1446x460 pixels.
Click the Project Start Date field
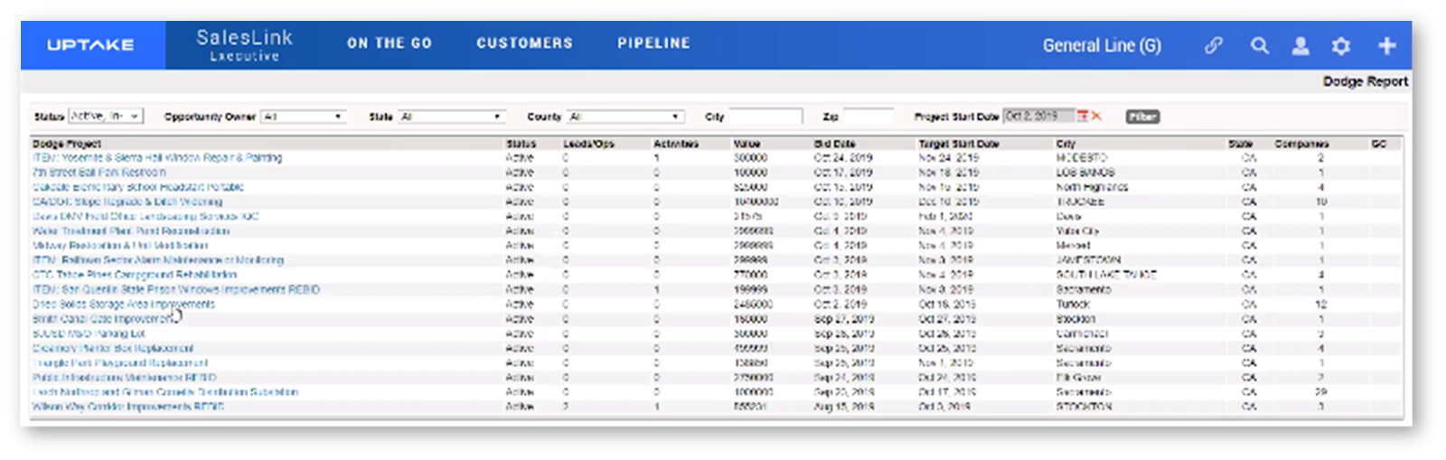[x=1039, y=116]
